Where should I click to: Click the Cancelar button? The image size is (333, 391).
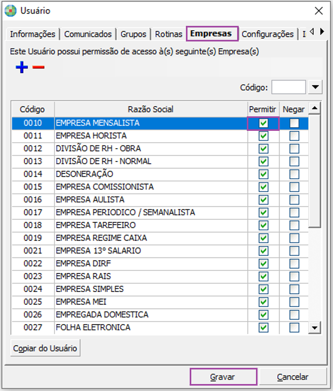point(293,377)
